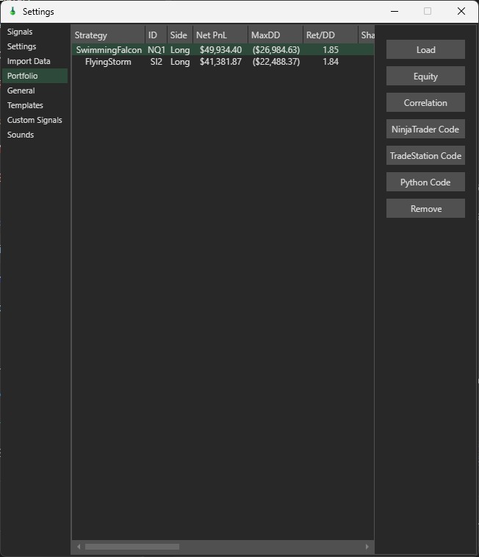Click the ($26,984.63) MaxDD value

275,50
